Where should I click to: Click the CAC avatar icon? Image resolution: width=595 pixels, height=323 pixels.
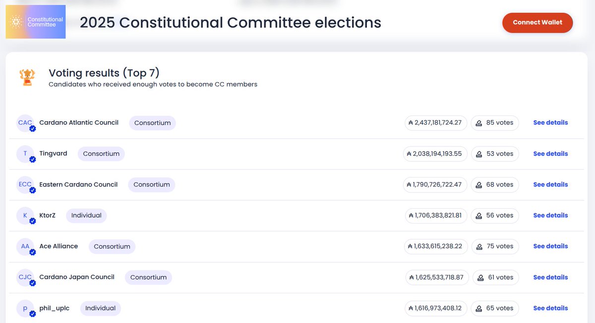click(x=25, y=123)
